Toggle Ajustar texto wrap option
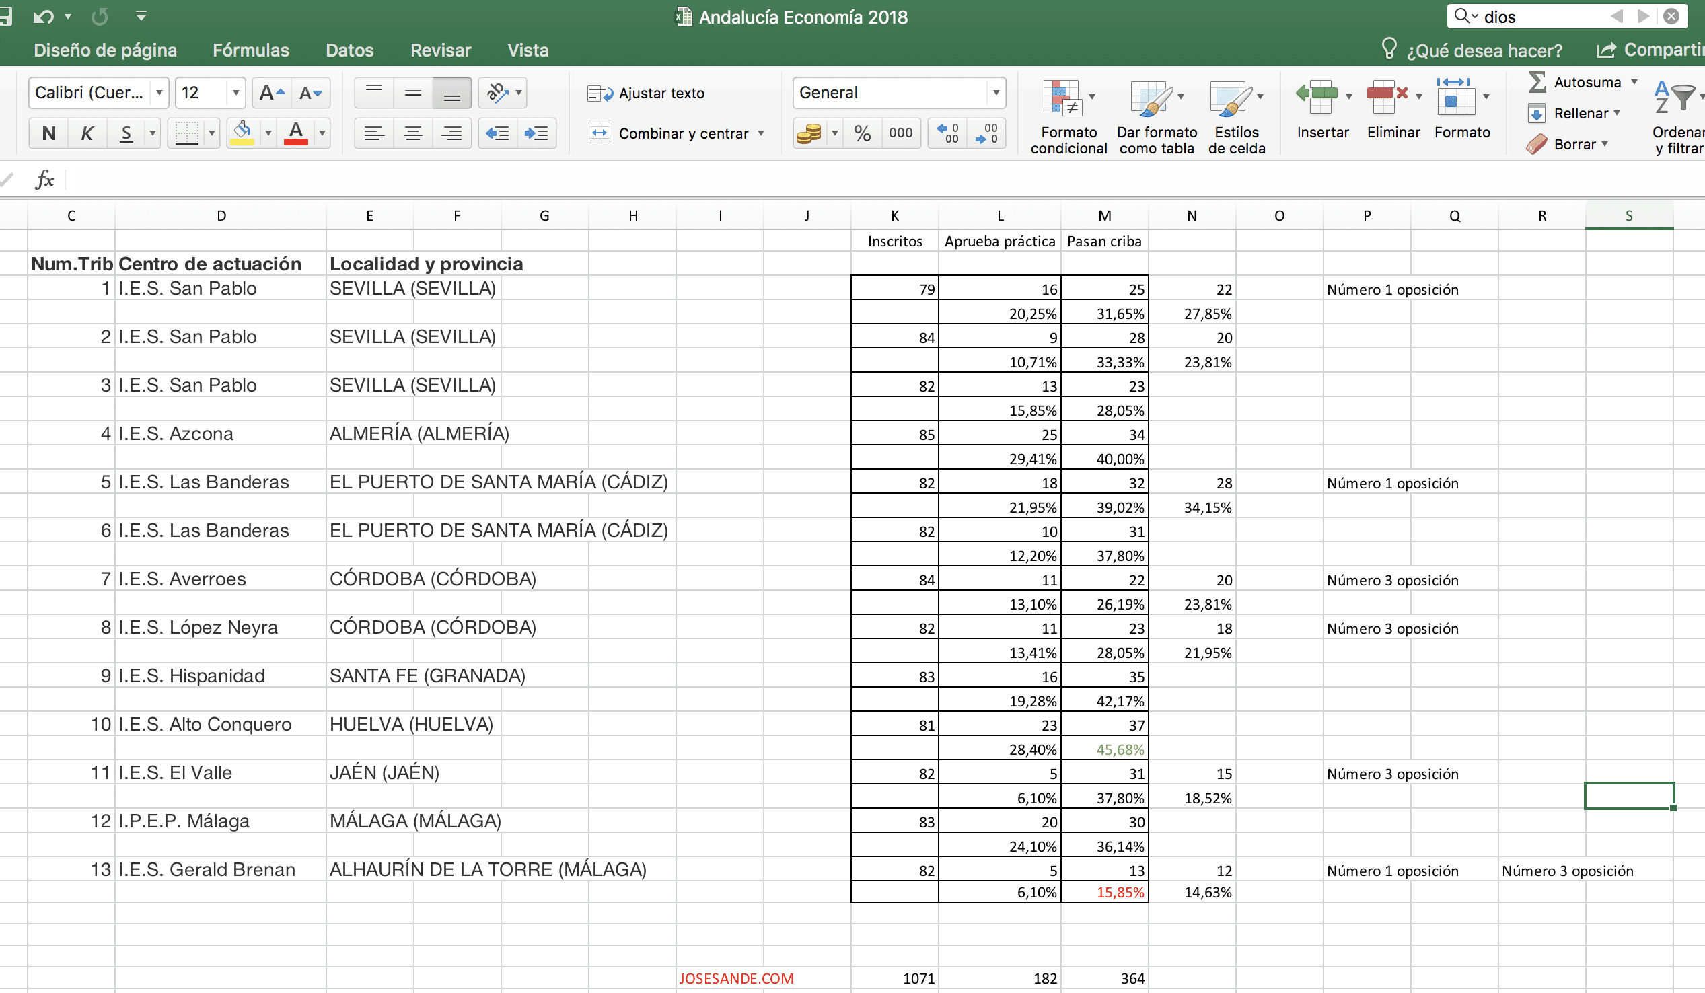Viewport: 1705px width, 993px height. point(646,94)
